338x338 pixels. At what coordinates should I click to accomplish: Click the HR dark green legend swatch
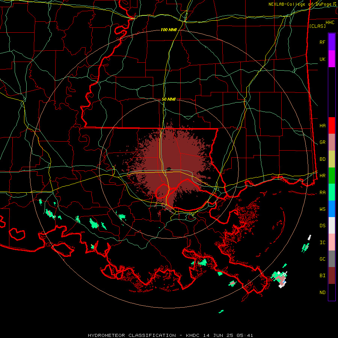coord(332,175)
